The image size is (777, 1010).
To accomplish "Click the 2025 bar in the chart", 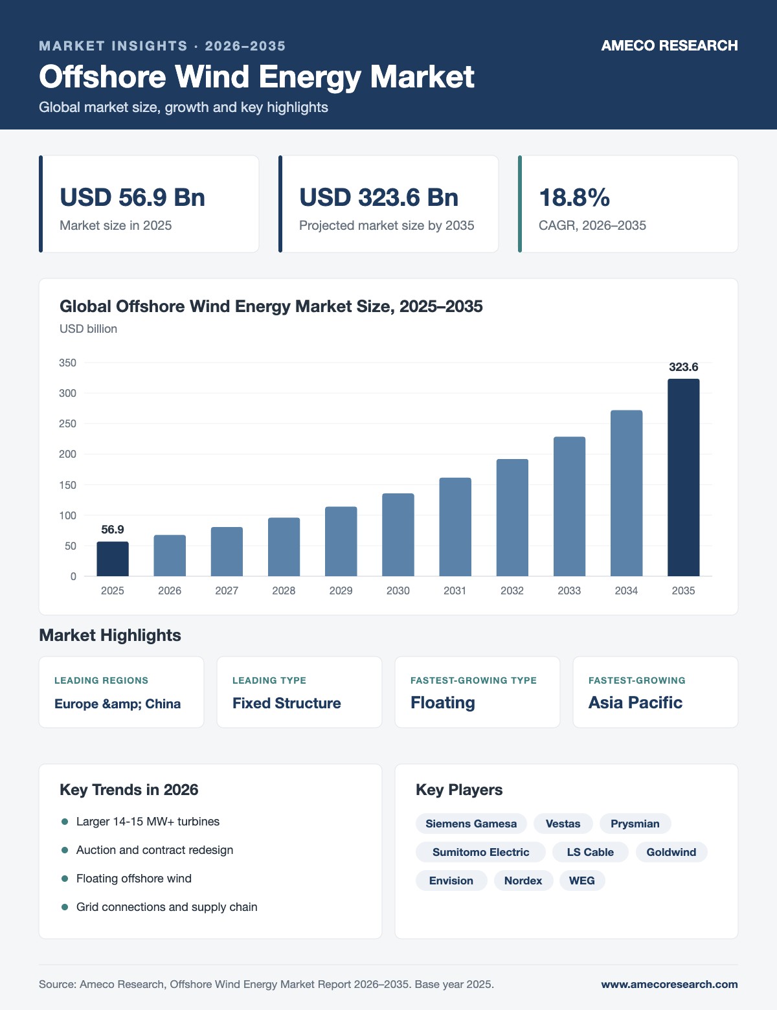I will pyautogui.click(x=113, y=559).
